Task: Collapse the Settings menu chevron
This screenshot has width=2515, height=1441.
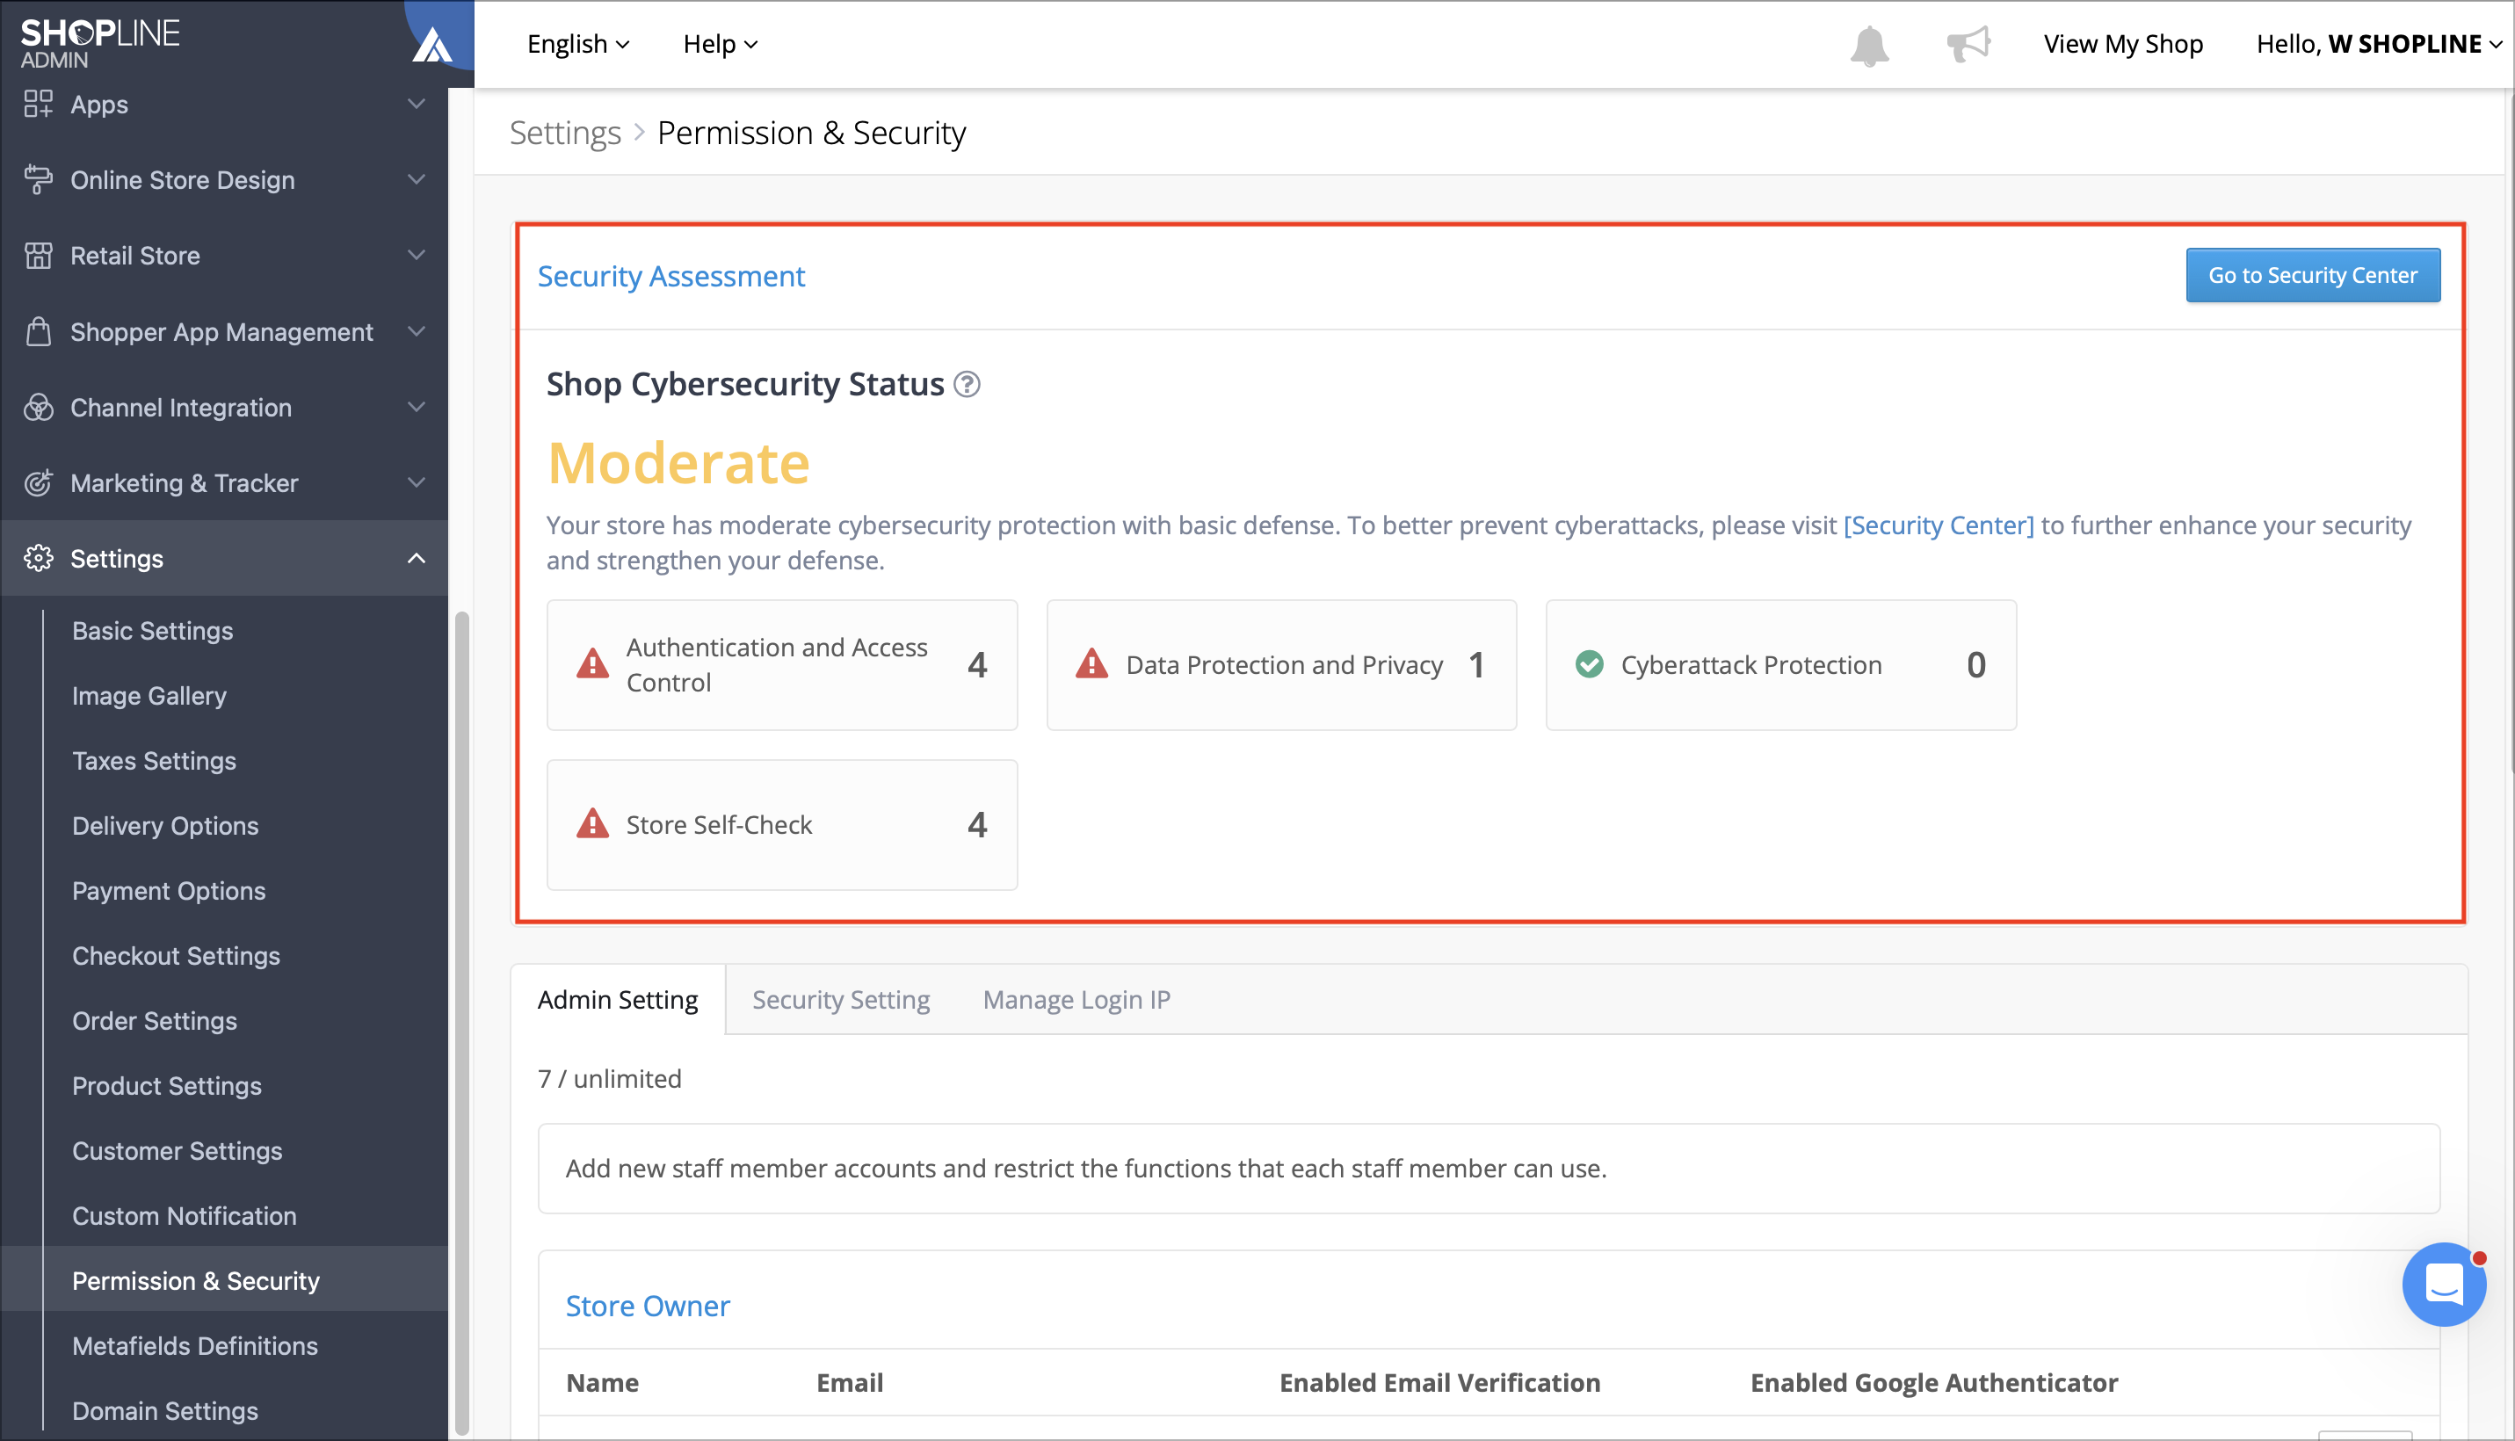Action: pos(417,558)
